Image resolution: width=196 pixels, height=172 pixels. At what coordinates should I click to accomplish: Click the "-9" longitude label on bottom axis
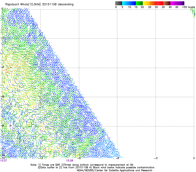[x=79, y=158]
